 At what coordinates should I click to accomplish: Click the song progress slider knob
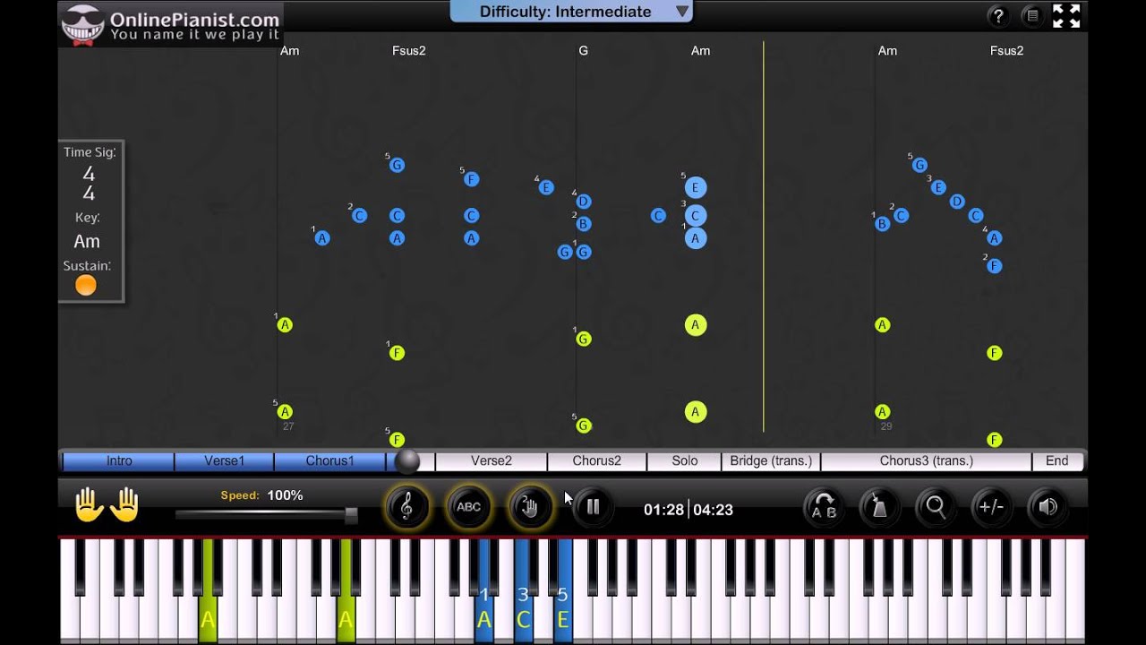point(407,460)
